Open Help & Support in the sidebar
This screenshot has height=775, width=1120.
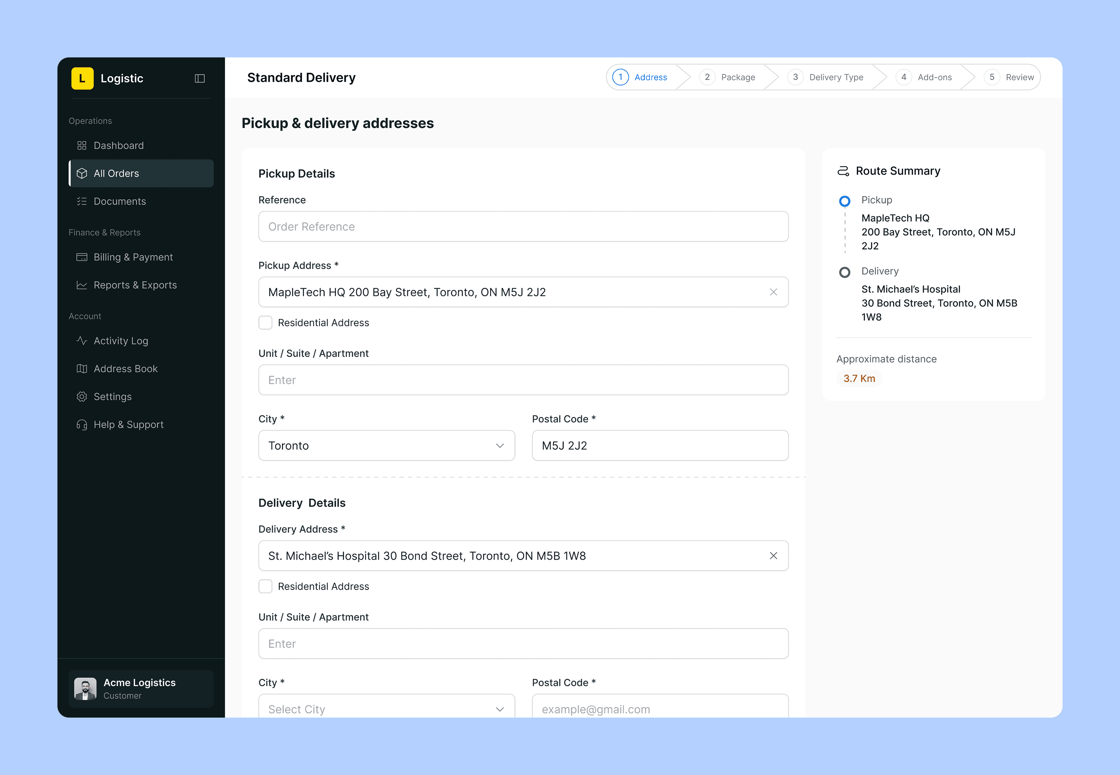(141, 425)
